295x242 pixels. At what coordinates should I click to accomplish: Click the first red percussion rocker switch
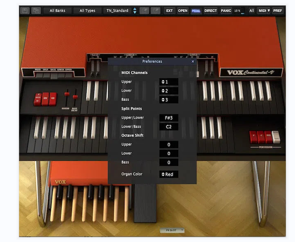[x=254, y=137]
